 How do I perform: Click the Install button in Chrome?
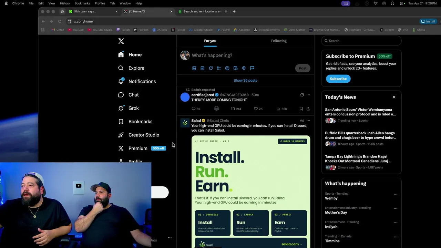pos(428,21)
